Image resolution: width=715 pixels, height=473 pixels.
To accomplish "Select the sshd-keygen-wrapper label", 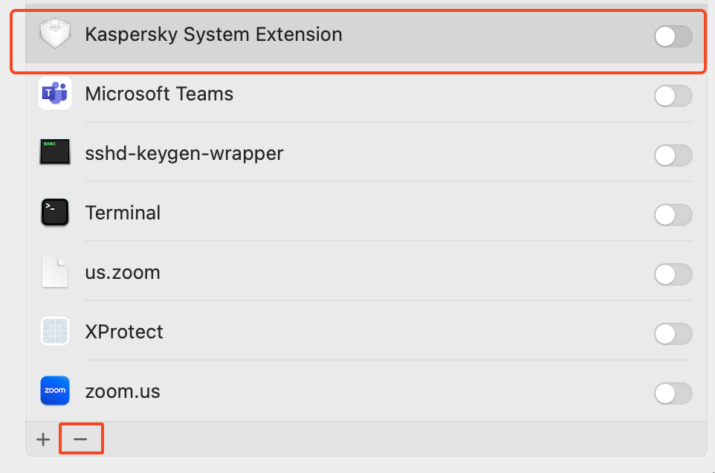I will (x=184, y=154).
